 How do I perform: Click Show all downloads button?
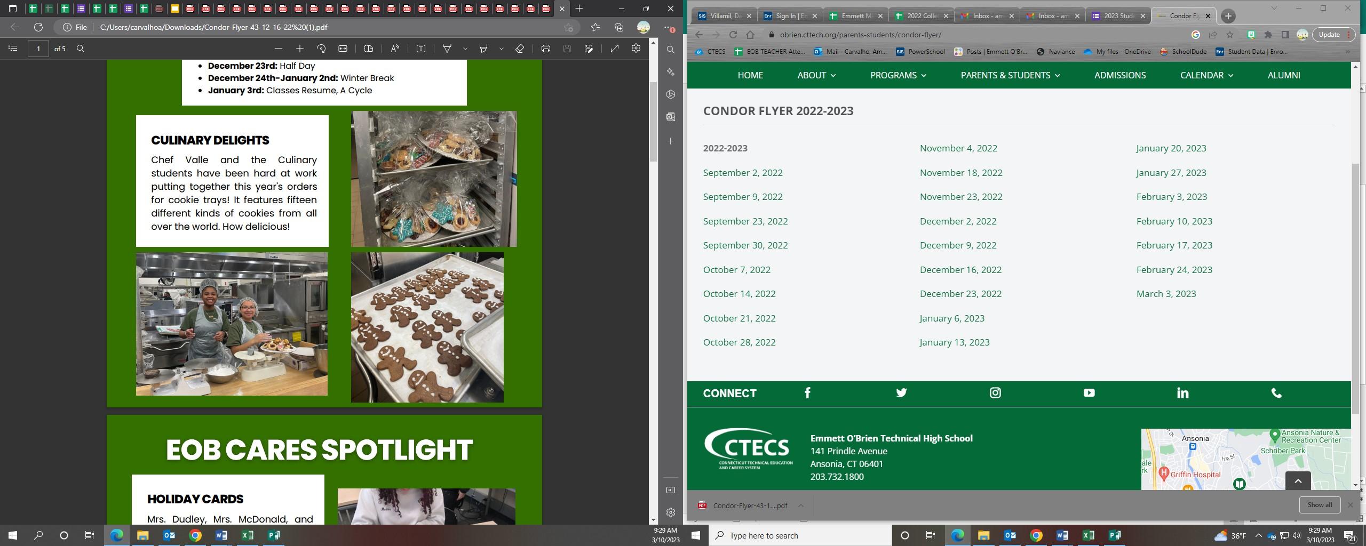(1320, 505)
